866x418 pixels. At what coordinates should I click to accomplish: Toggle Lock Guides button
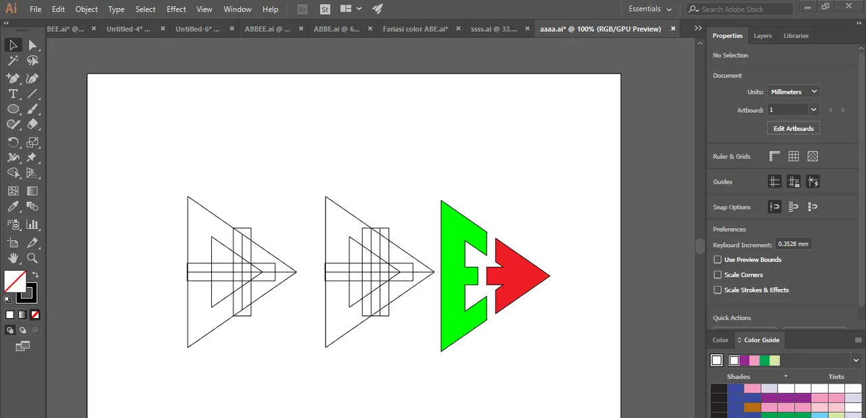coord(794,182)
